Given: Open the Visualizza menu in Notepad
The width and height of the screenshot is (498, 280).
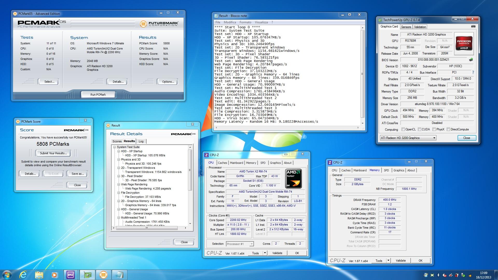Looking at the screenshot, I should [261, 22].
